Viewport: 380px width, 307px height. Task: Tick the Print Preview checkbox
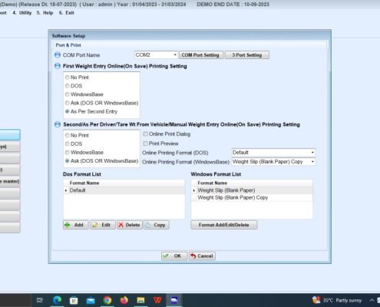tap(145, 144)
